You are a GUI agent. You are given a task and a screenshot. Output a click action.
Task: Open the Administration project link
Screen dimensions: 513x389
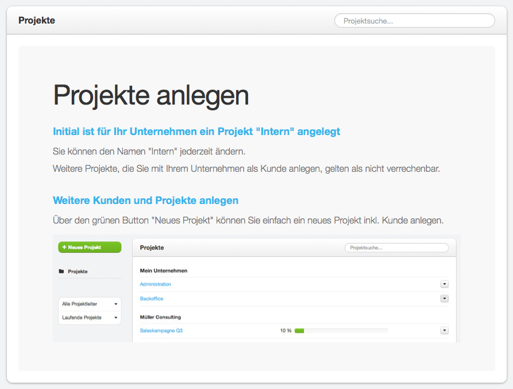(x=156, y=284)
